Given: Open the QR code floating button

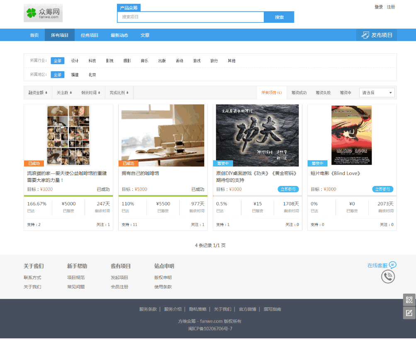Looking at the screenshot, I should click(x=409, y=300).
